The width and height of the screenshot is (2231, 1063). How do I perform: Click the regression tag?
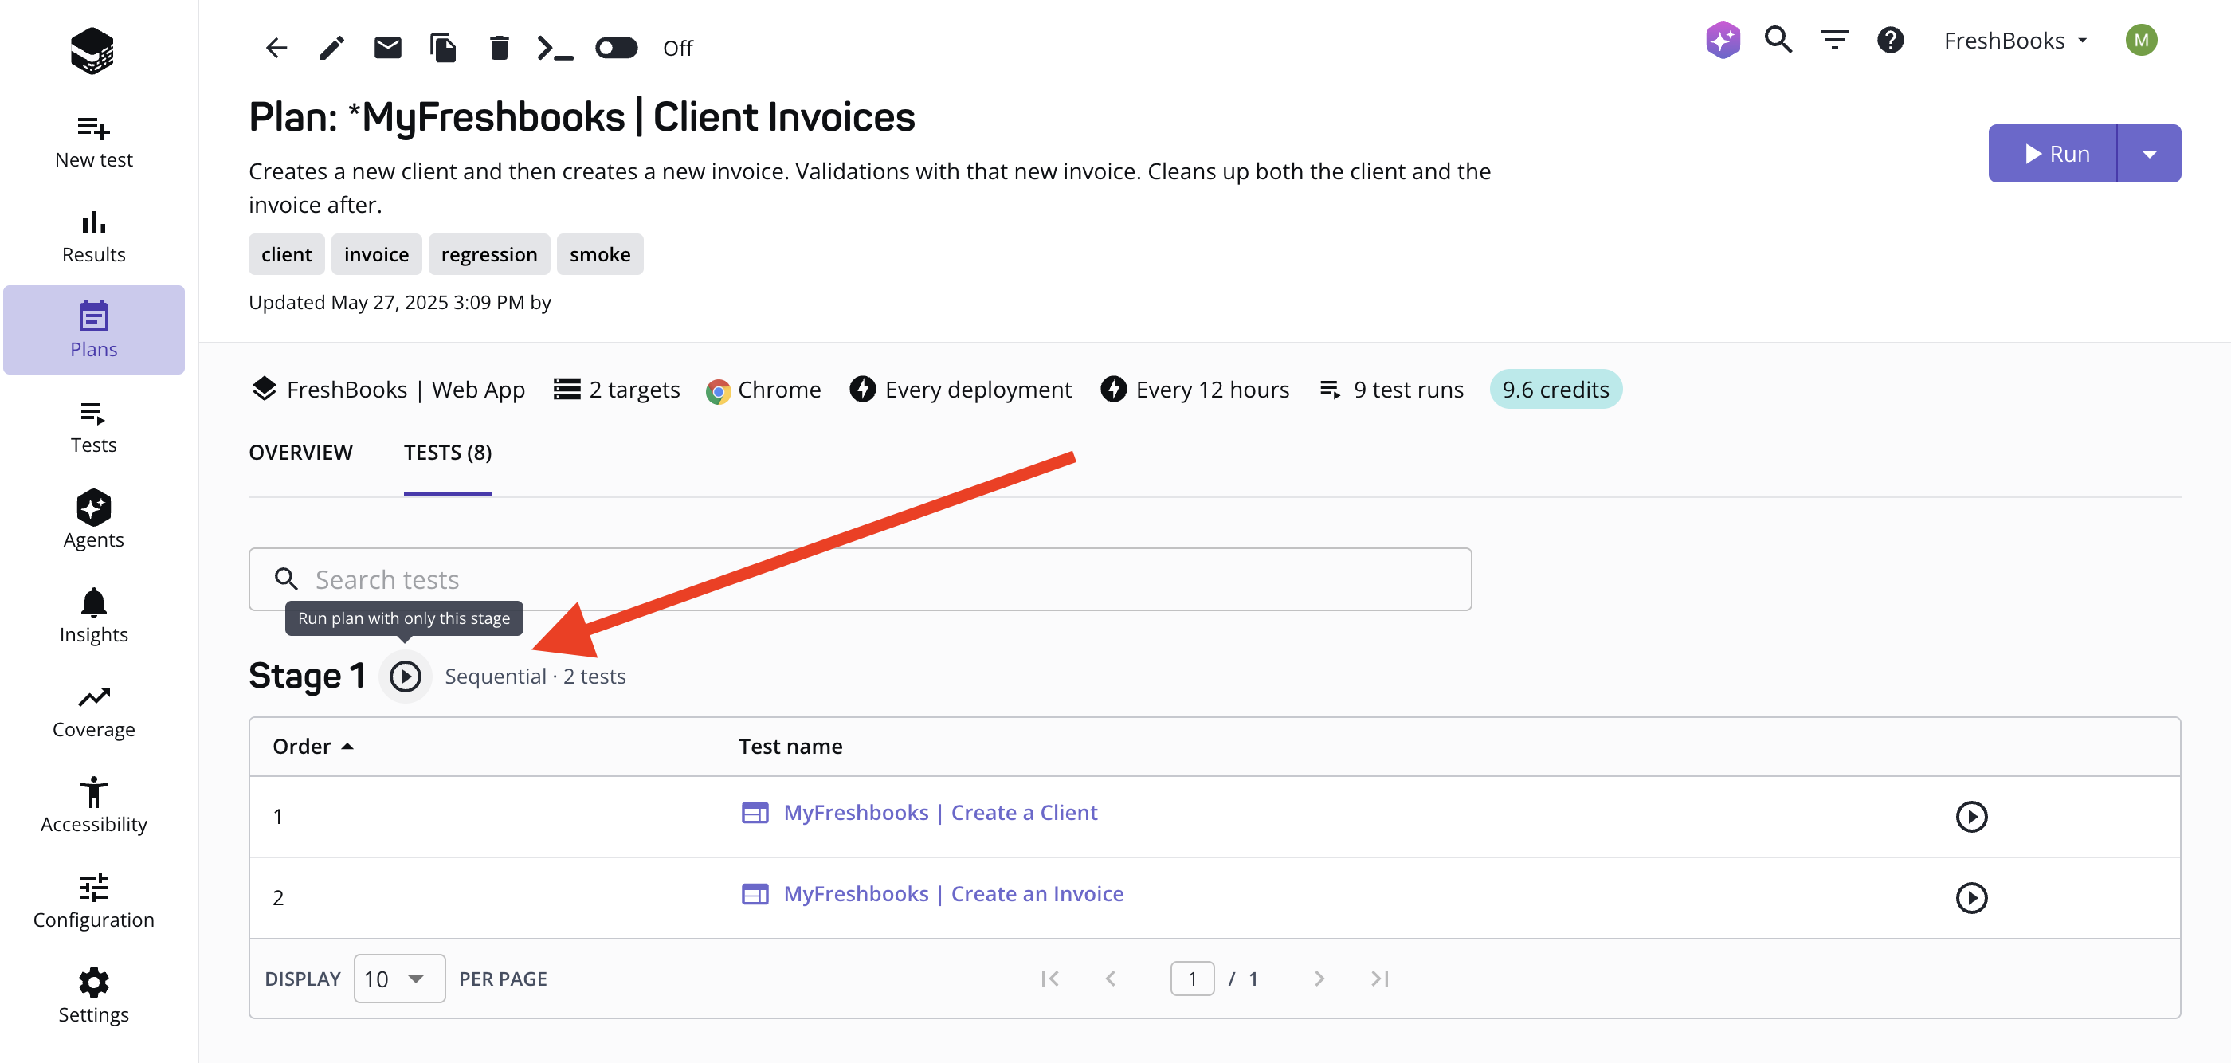pyautogui.click(x=489, y=254)
